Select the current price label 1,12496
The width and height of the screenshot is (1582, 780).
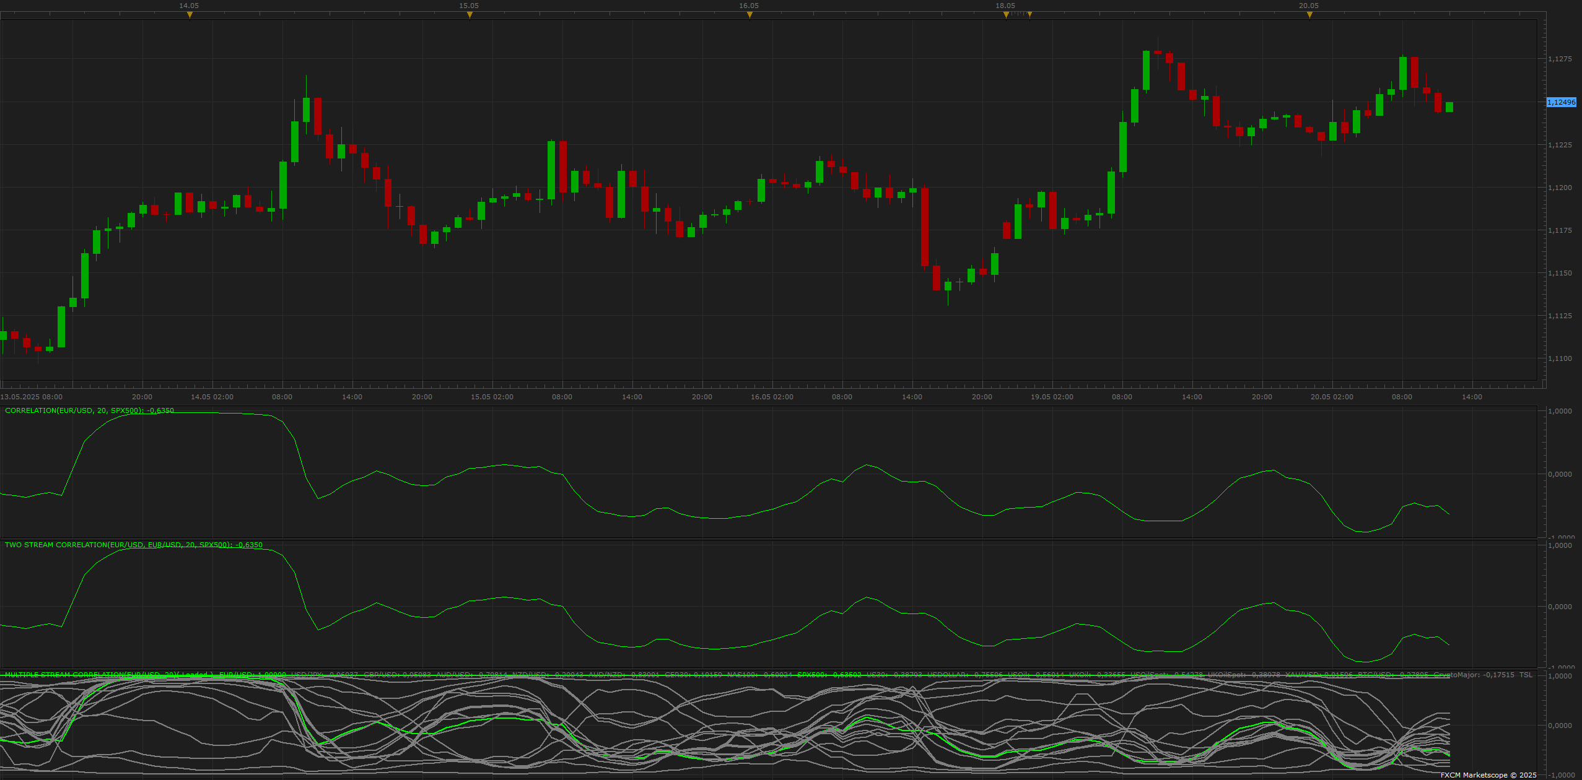pyautogui.click(x=1561, y=102)
